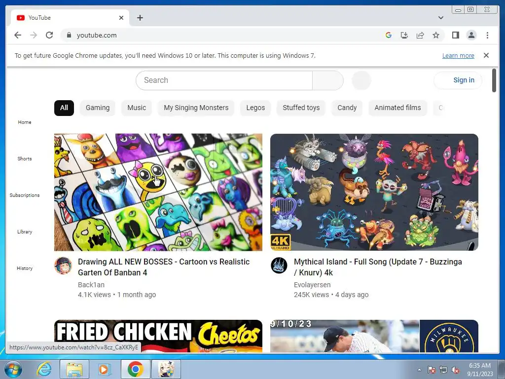The image size is (505, 379).
Task: Reload the YouTube page
Action: (49, 35)
